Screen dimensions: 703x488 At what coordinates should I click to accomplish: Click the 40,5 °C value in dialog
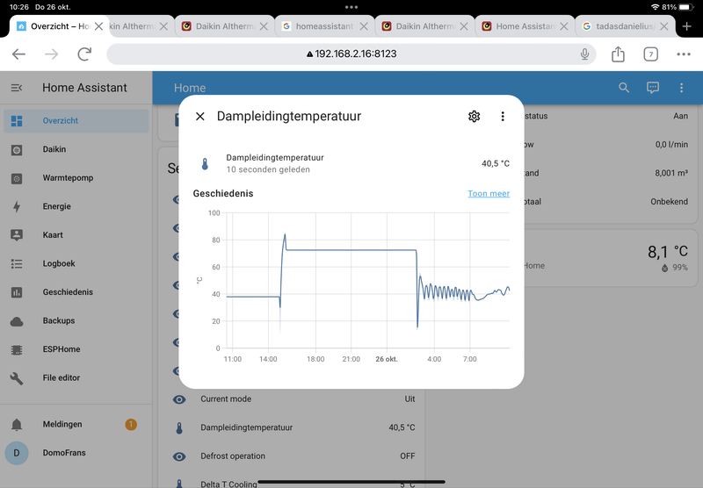pyautogui.click(x=496, y=164)
